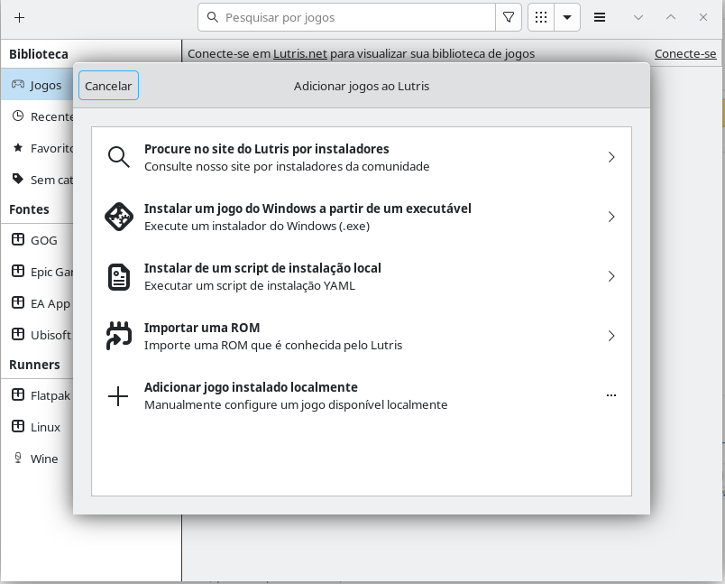The image size is (725, 584).
Task: Click the downward chevron in the title bar
Action: pyautogui.click(x=638, y=17)
